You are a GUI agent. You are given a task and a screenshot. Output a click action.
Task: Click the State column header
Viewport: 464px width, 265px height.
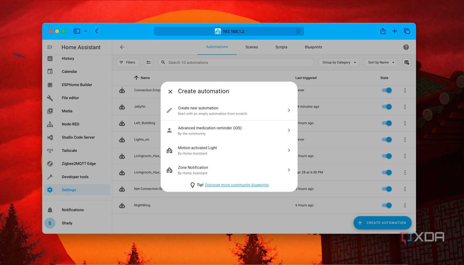click(x=384, y=78)
